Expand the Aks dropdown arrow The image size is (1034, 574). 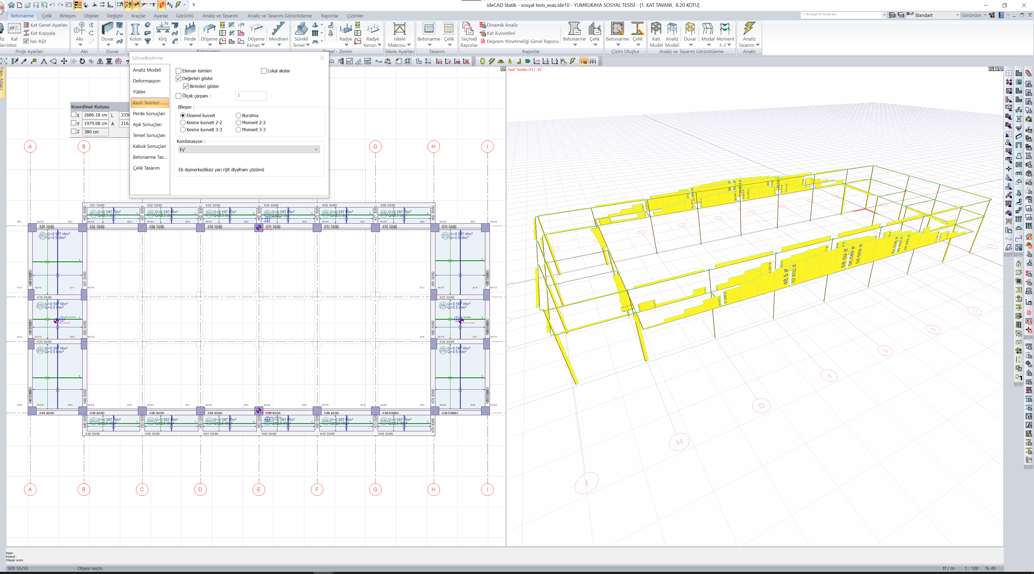(x=80, y=45)
